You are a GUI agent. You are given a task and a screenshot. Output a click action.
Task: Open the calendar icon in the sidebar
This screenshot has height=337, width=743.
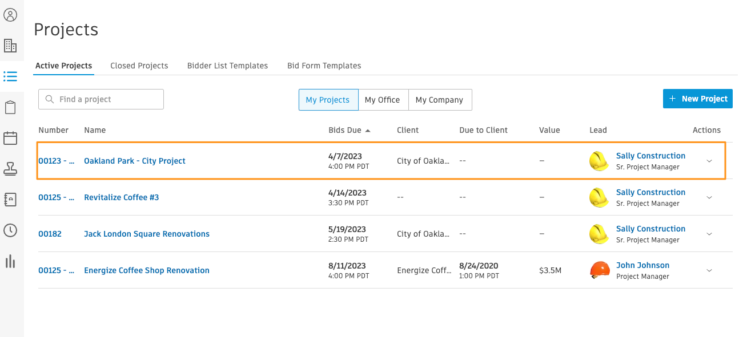[x=11, y=137]
